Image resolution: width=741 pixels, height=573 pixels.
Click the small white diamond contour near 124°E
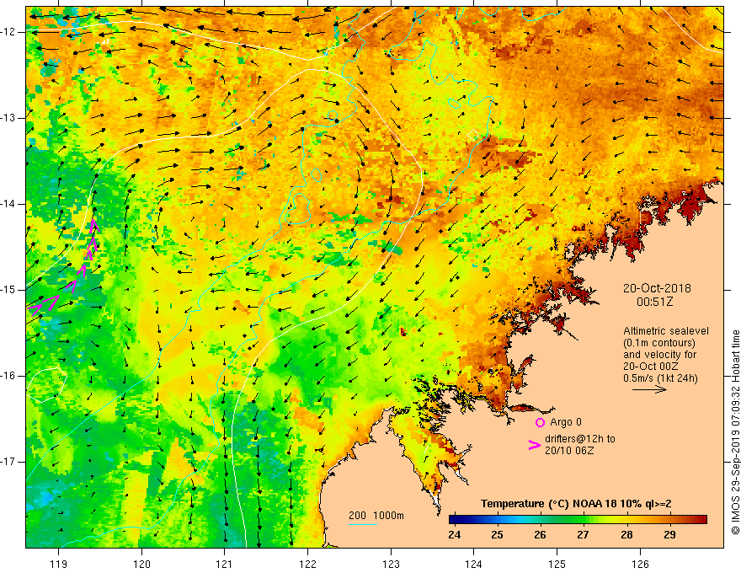(472, 134)
